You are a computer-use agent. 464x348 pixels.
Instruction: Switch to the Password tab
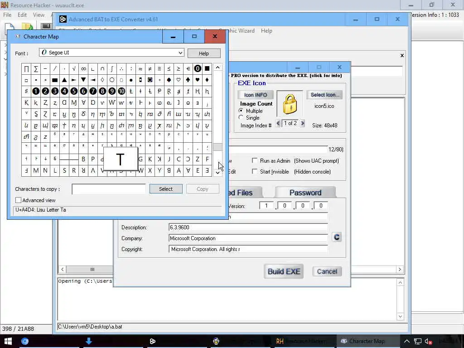305,193
